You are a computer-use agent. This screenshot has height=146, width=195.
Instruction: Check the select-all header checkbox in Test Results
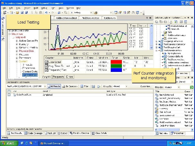point(9,91)
